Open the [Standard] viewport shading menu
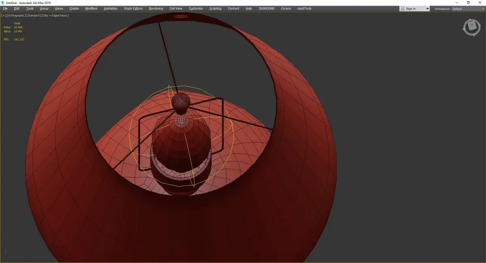Viewport: 486px width, 263px height. coord(33,15)
